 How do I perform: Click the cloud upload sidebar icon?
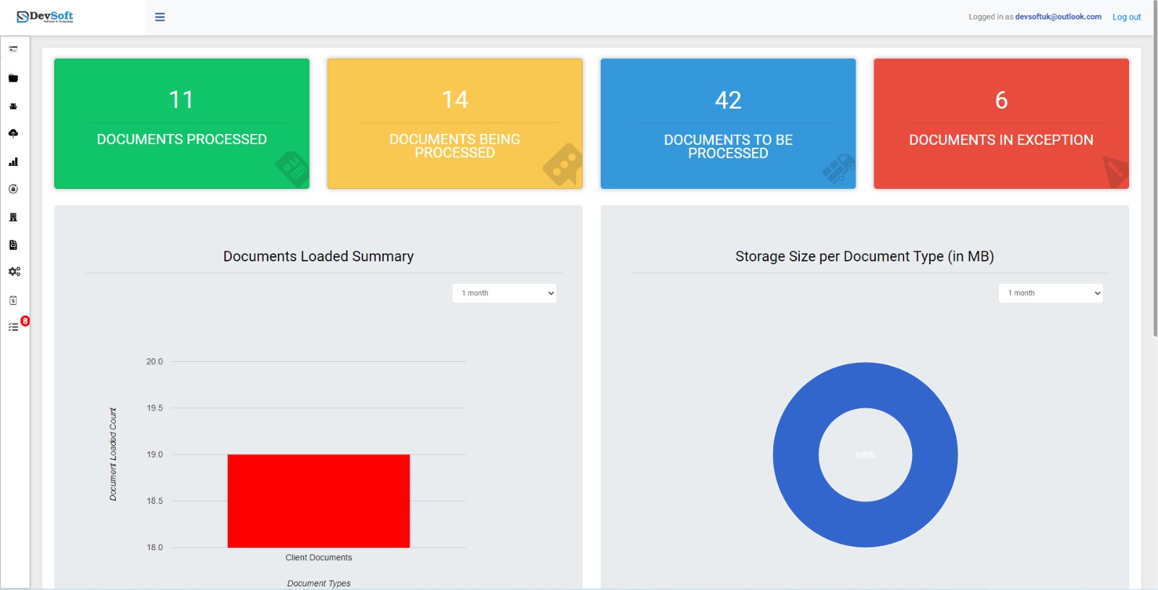(x=13, y=133)
